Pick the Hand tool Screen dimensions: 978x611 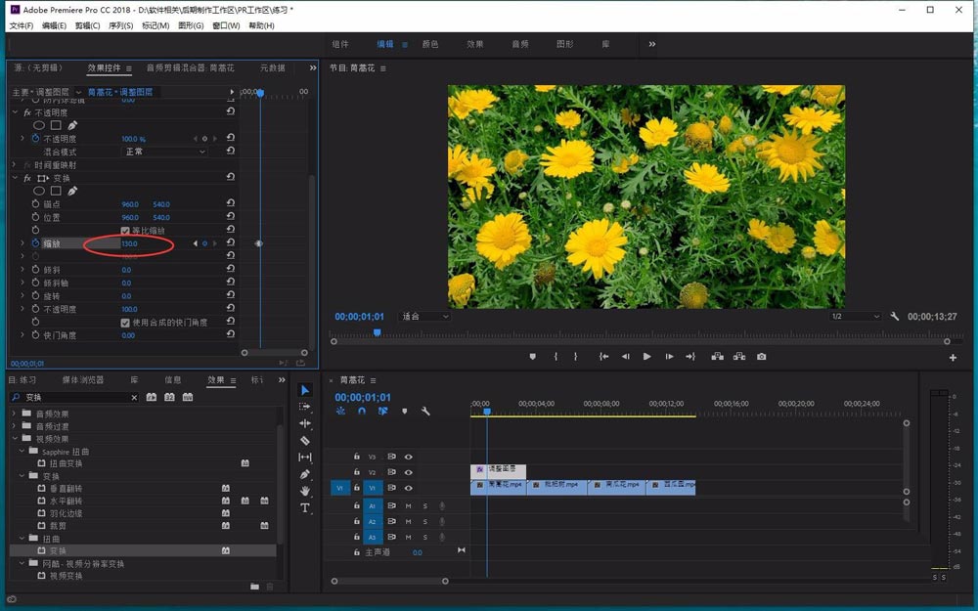305,491
